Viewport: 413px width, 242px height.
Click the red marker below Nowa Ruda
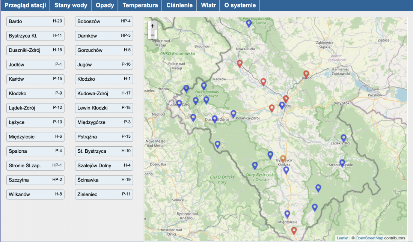point(240,64)
